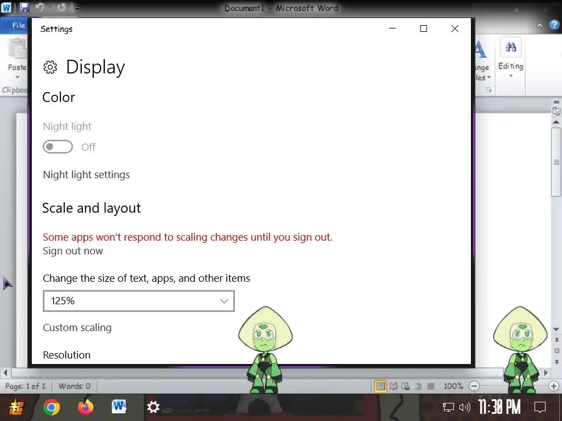Expand the Editing group dropdown arrow

511,76
